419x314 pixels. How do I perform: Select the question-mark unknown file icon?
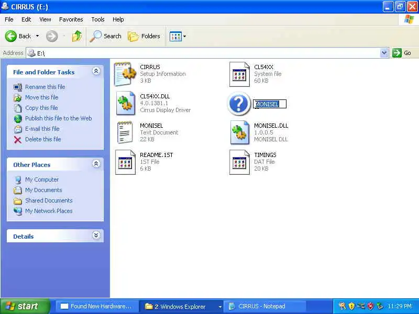tap(239, 104)
